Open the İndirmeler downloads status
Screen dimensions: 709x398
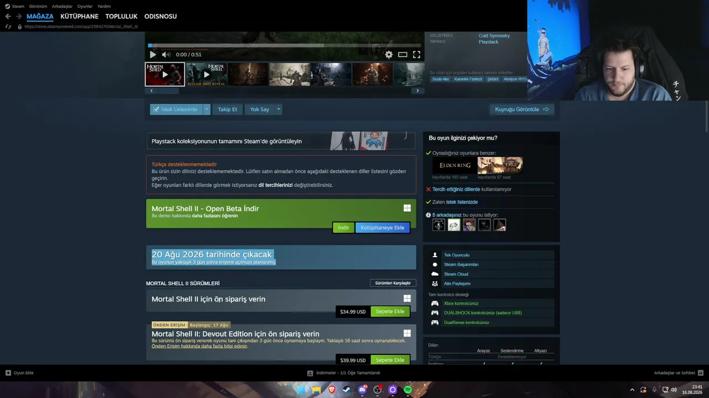click(343, 373)
